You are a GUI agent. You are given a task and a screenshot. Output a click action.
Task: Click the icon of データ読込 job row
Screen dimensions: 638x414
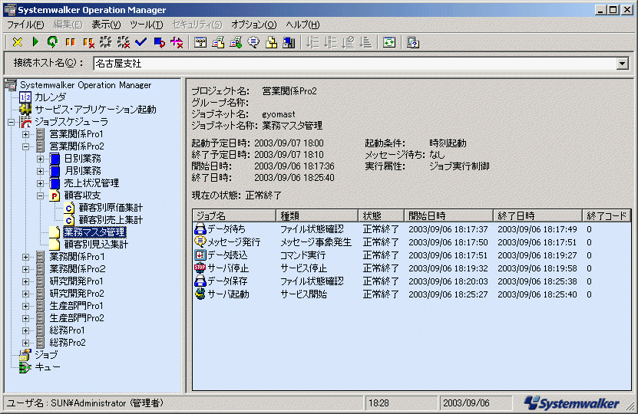[200, 255]
